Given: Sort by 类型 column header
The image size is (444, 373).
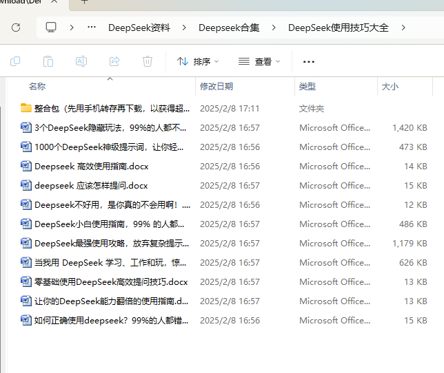Looking at the screenshot, I should [307, 86].
